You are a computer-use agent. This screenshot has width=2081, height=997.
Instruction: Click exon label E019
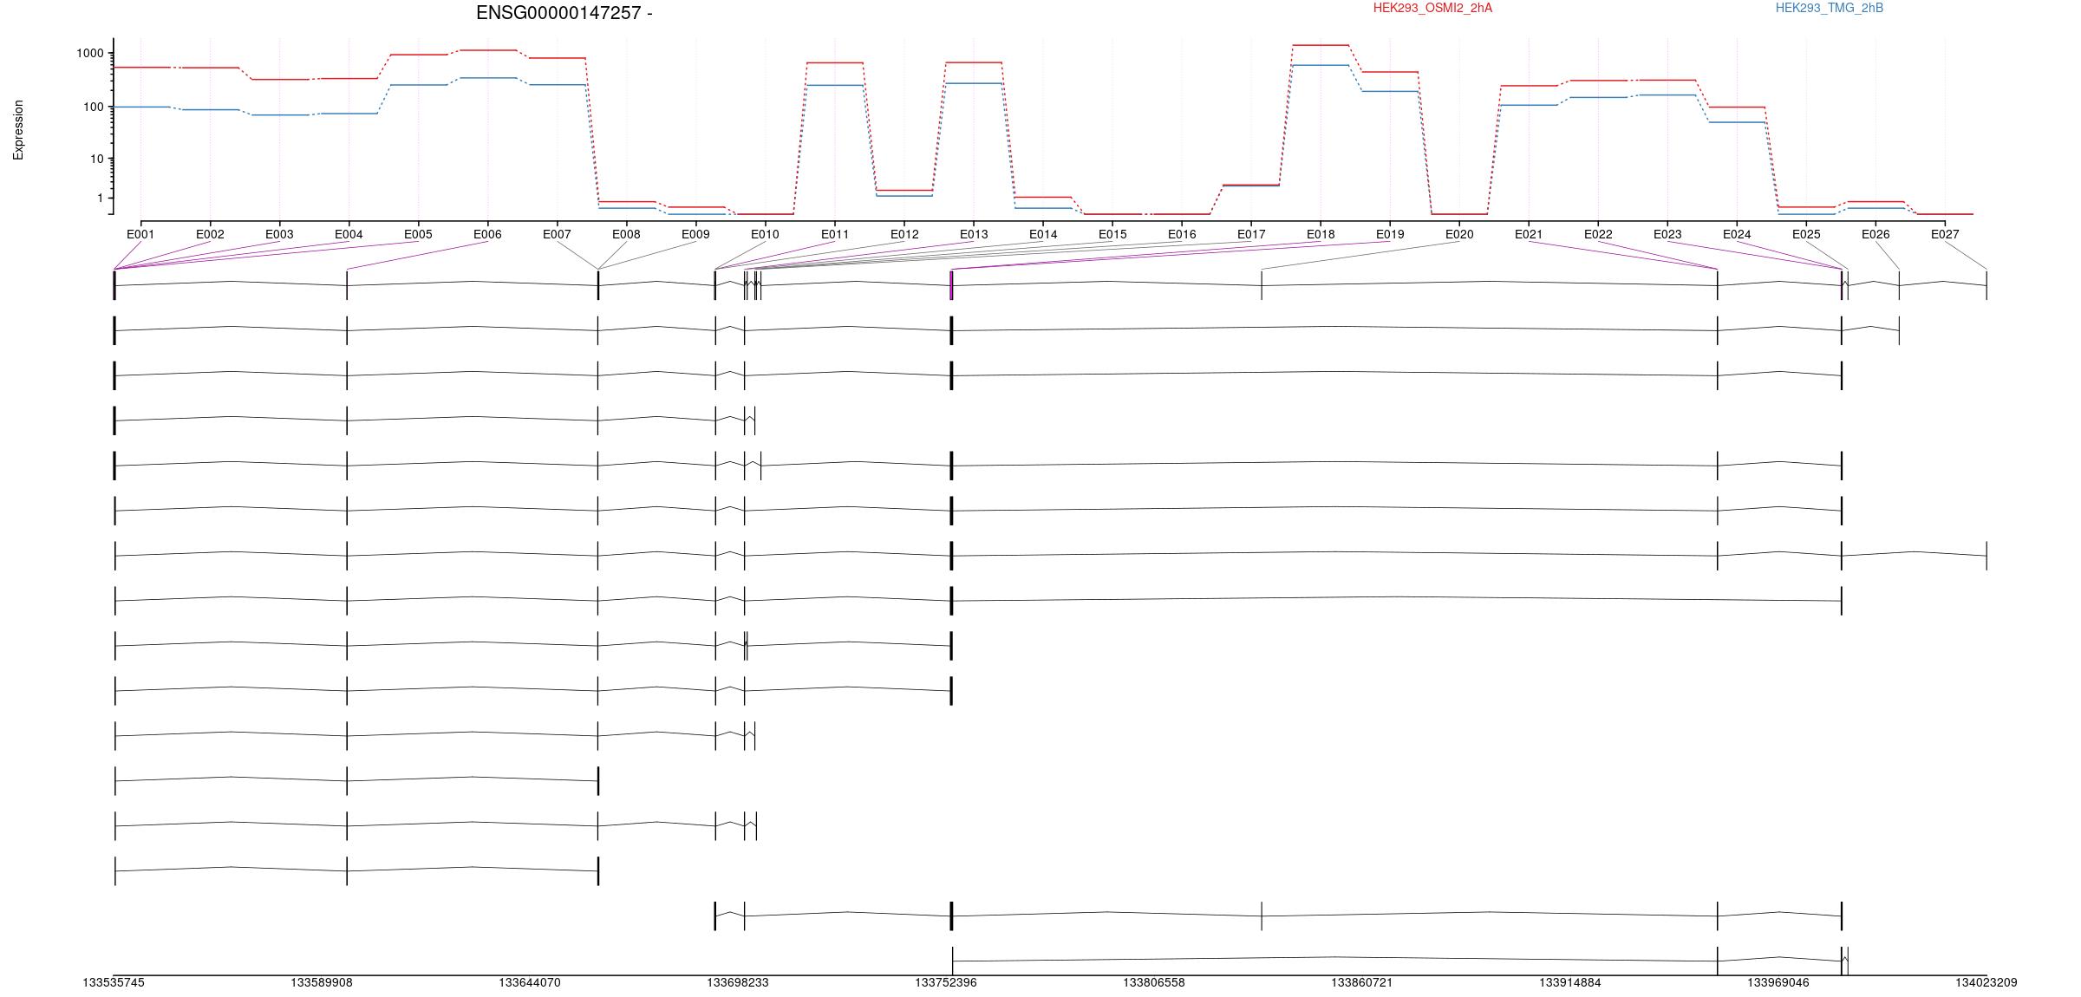1390,234
